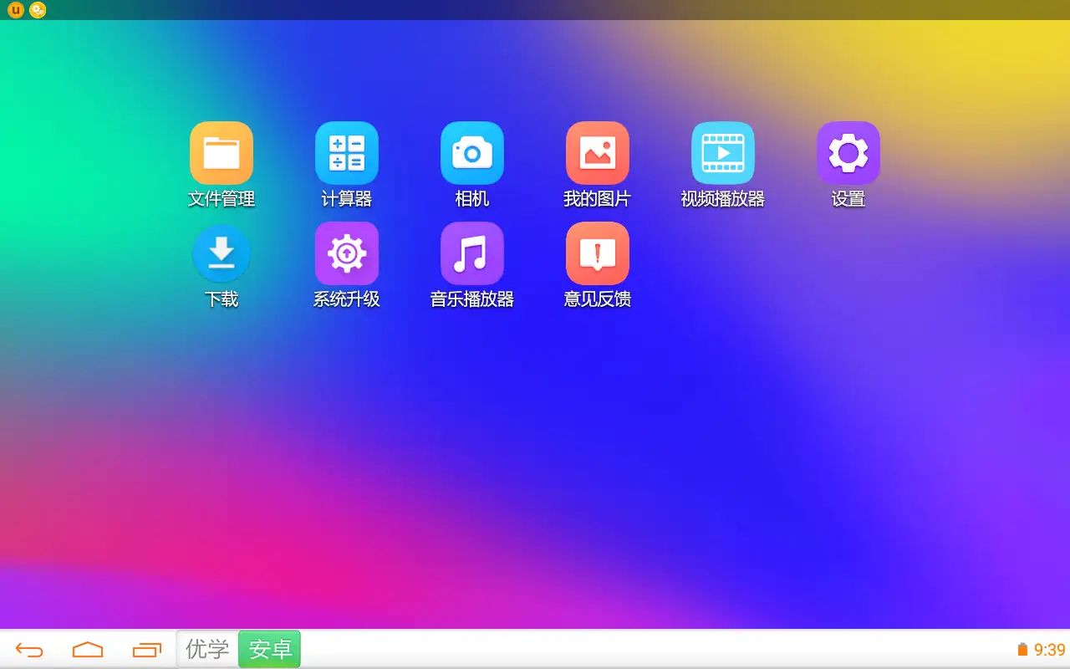Switch to the 优学 tab
1070x669 pixels.
[x=207, y=649]
